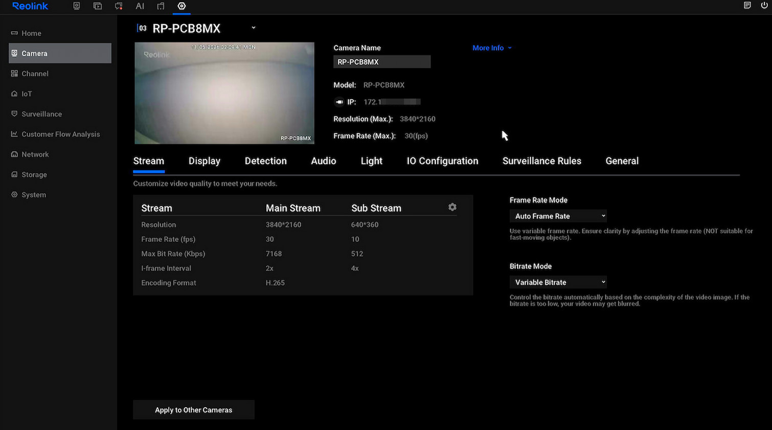The image size is (772, 430).
Task: Click the Model value RP-PCB8MX
Action: pyautogui.click(x=384, y=85)
